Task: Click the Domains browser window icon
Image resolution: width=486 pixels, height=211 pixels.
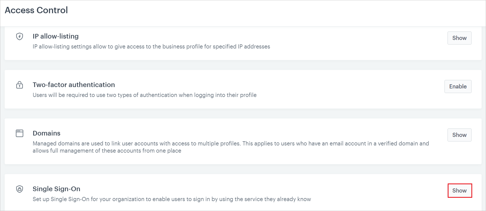Action: [x=20, y=133]
